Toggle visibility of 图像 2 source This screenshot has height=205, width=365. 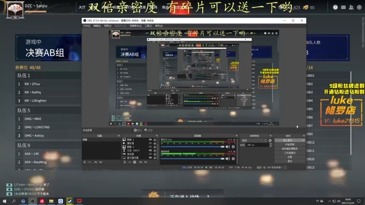[150, 147]
